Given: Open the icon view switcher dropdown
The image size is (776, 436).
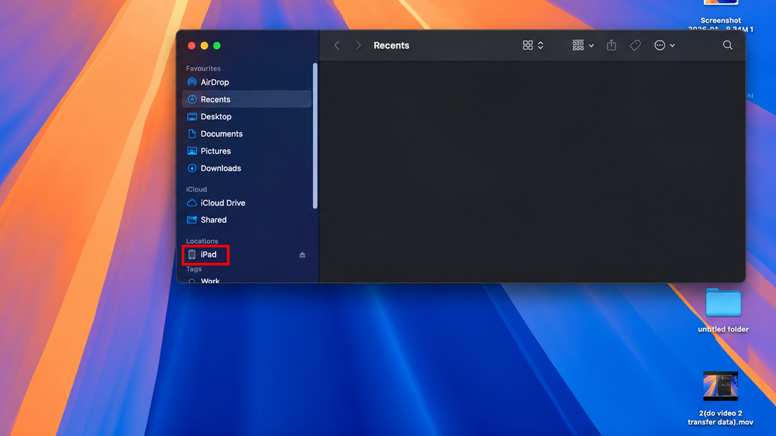Looking at the screenshot, I should (533, 45).
